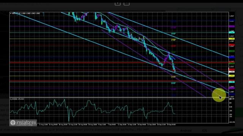Click the dark green price level tag on axis
Screen dimensions: 243x136
coord(232,51)
